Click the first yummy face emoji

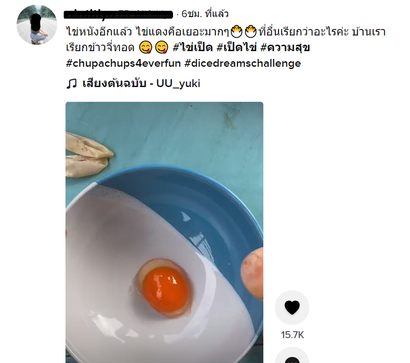pyautogui.click(x=145, y=47)
